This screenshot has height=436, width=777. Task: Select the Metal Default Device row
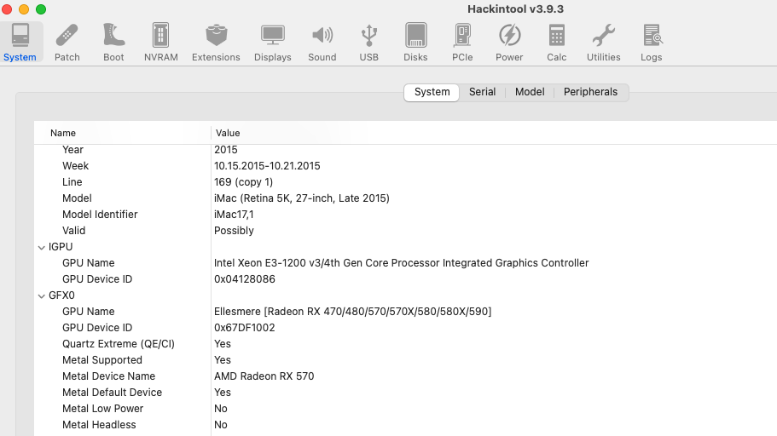coord(405,393)
